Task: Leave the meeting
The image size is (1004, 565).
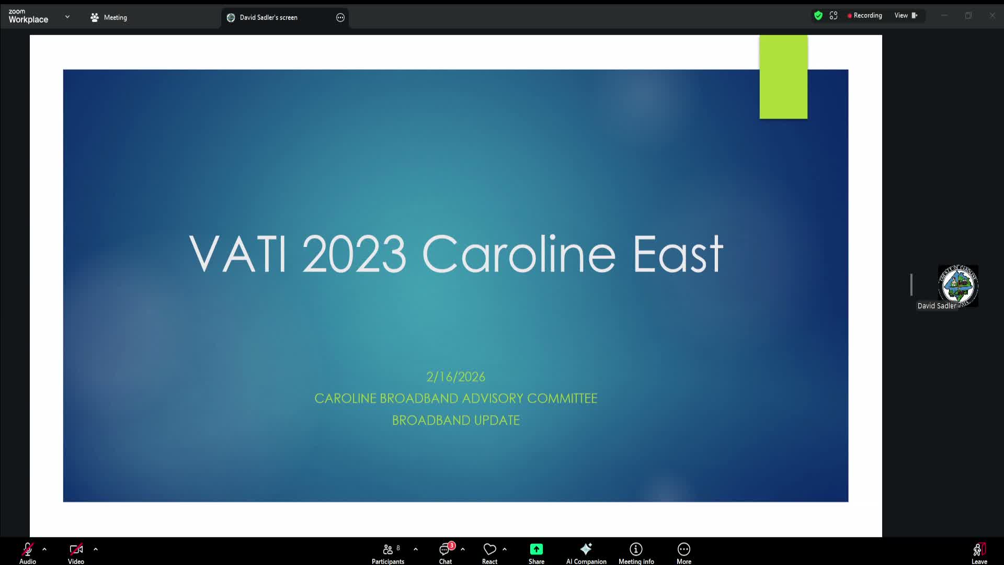Action: (979, 552)
